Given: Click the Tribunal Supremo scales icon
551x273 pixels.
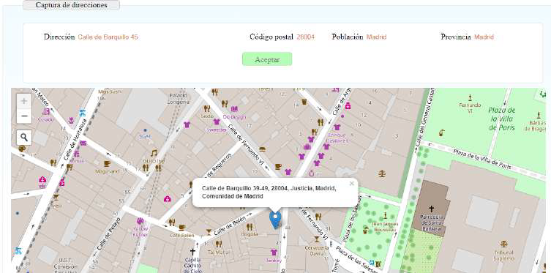Looking at the screenshot, I should tap(504, 244).
